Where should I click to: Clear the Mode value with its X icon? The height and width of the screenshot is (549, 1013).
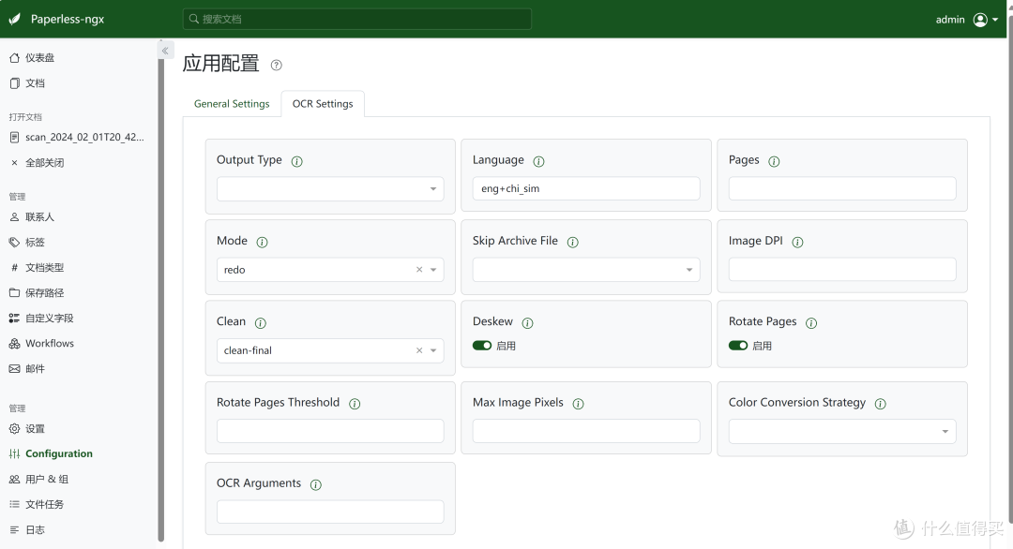[419, 270]
